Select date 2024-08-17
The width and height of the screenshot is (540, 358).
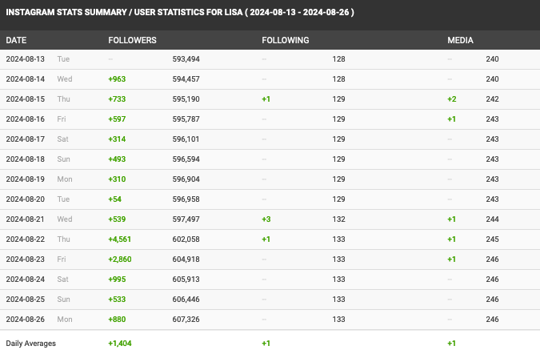(x=25, y=139)
